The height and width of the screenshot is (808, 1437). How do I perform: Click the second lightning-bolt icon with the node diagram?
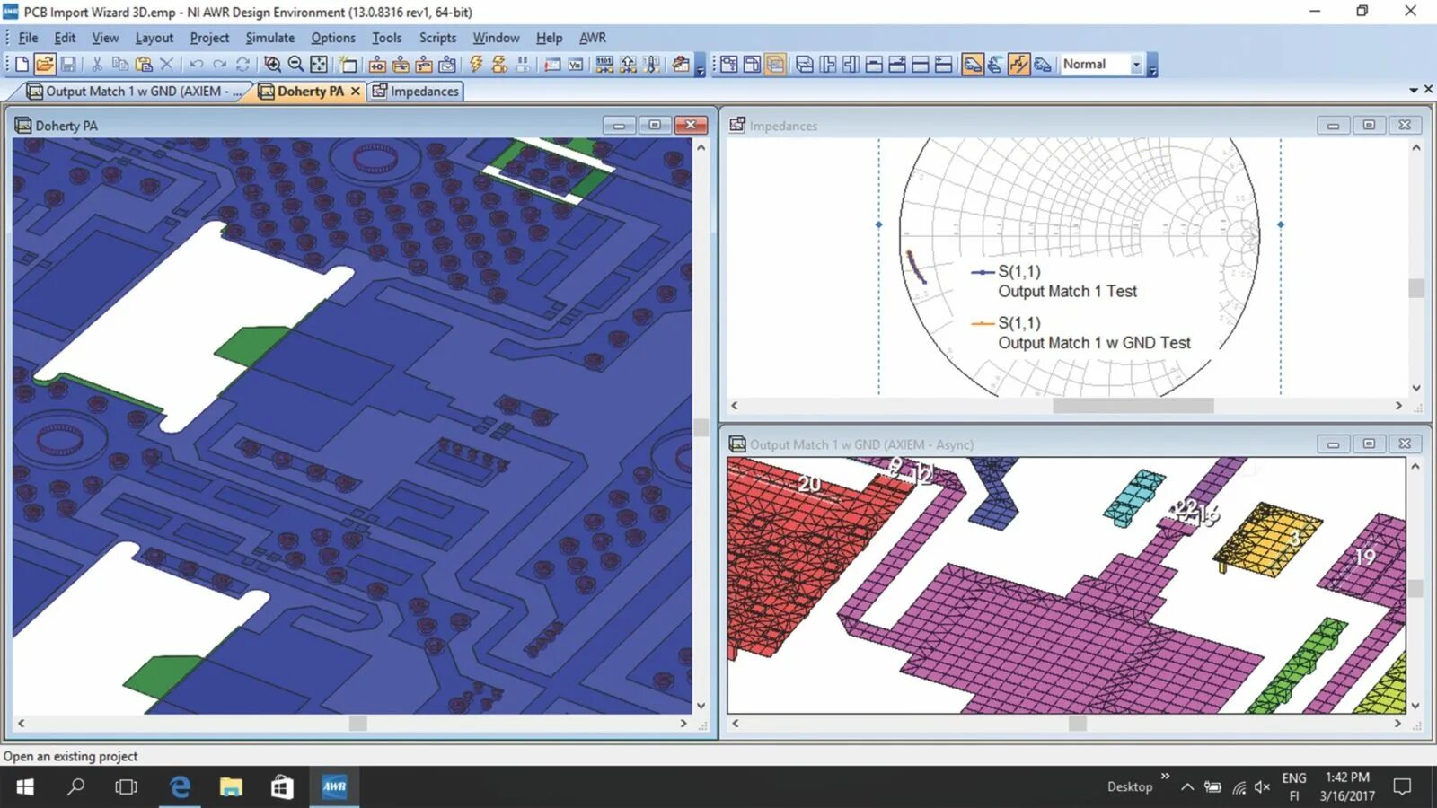[x=499, y=64]
